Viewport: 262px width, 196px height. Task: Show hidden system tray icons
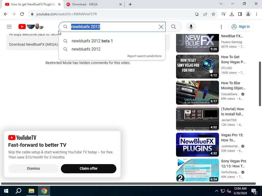point(216,191)
